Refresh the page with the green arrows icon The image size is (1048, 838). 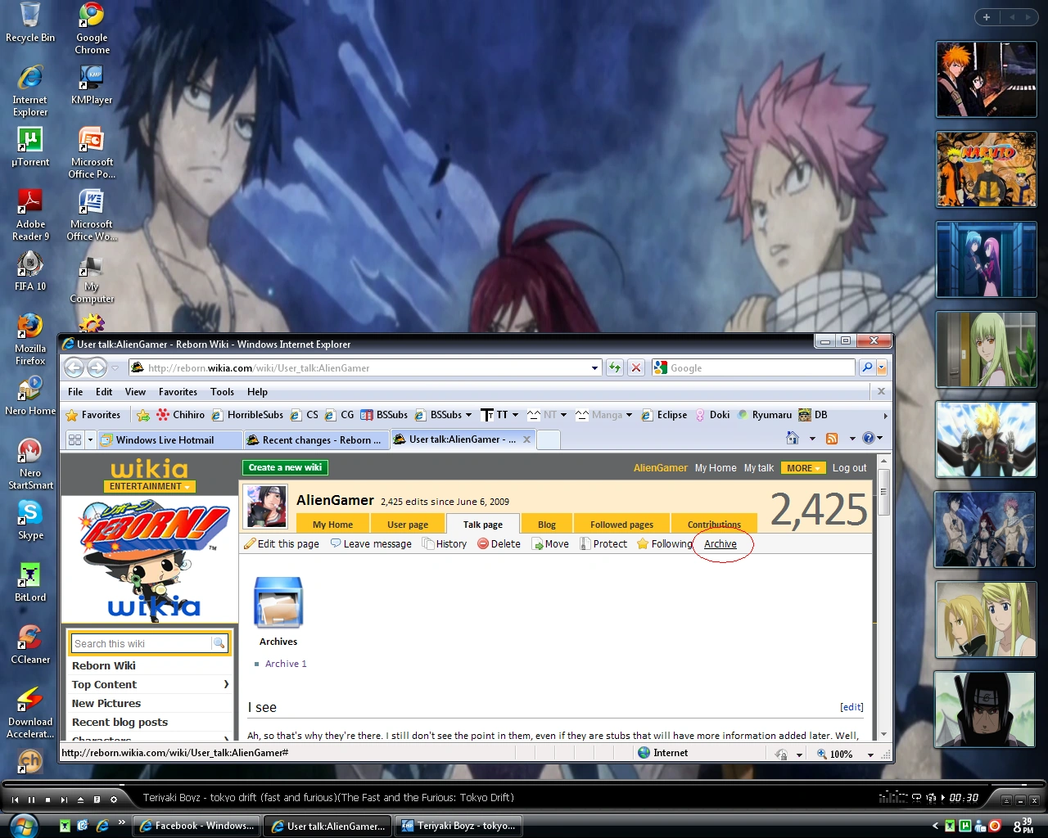click(x=614, y=367)
